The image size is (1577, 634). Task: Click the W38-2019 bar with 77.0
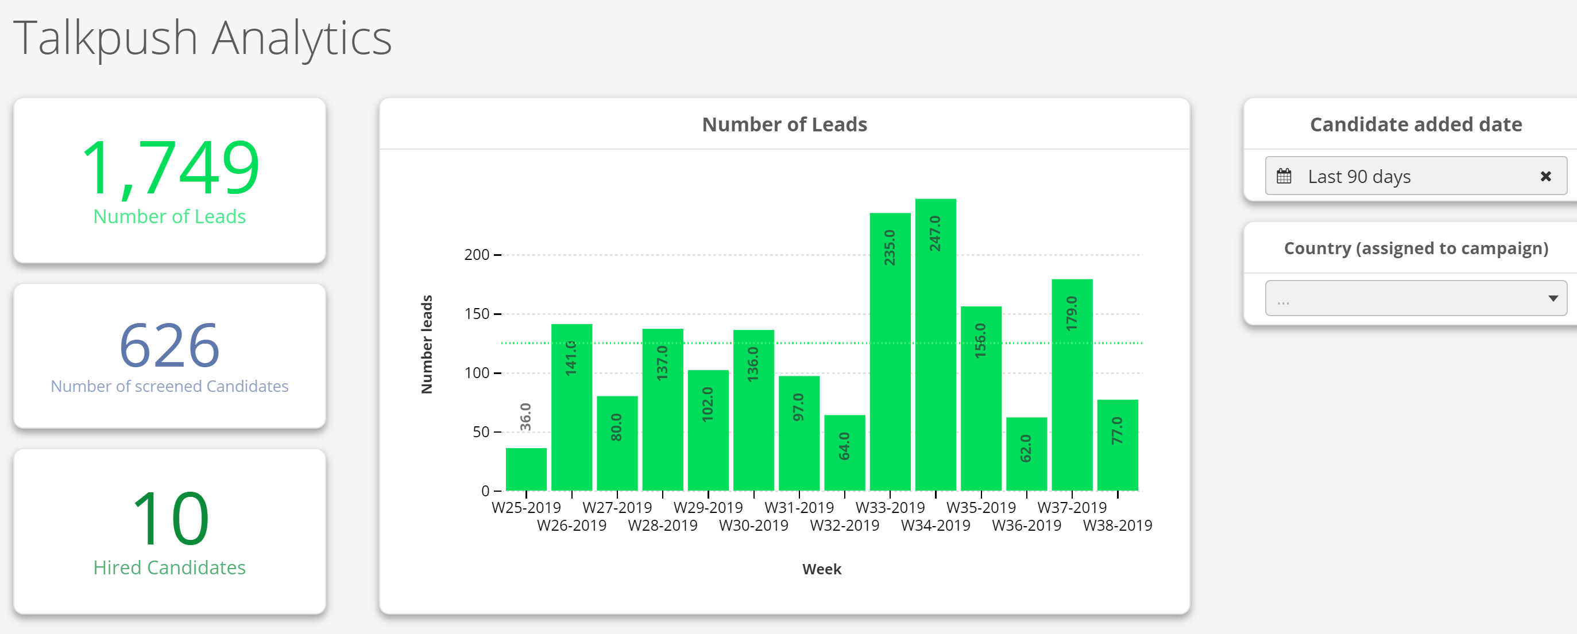[1117, 445]
